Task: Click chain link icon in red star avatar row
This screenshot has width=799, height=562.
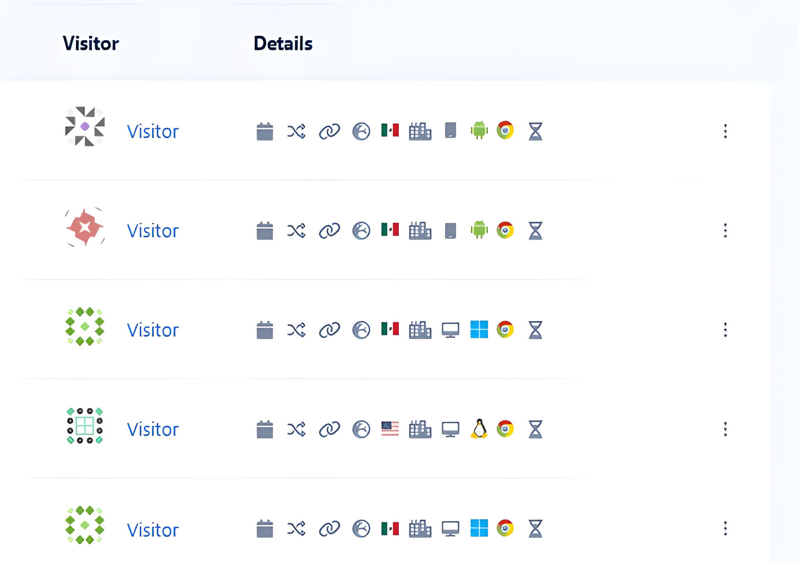Action: coord(329,230)
